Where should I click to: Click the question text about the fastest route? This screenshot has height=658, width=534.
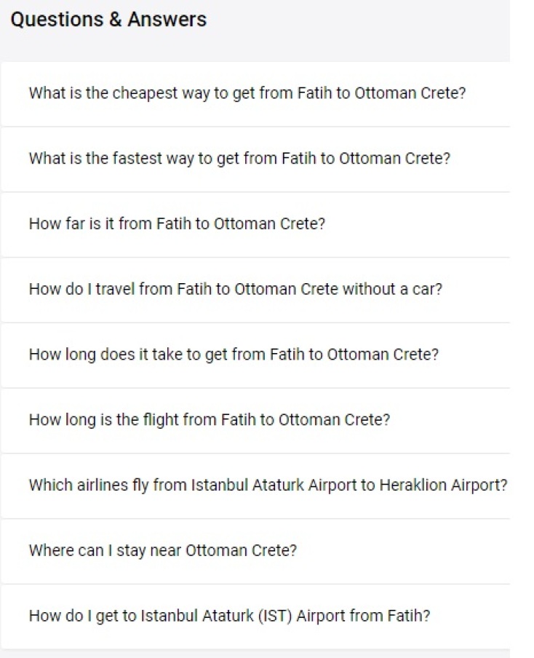pyautogui.click(x=239, y=159)
